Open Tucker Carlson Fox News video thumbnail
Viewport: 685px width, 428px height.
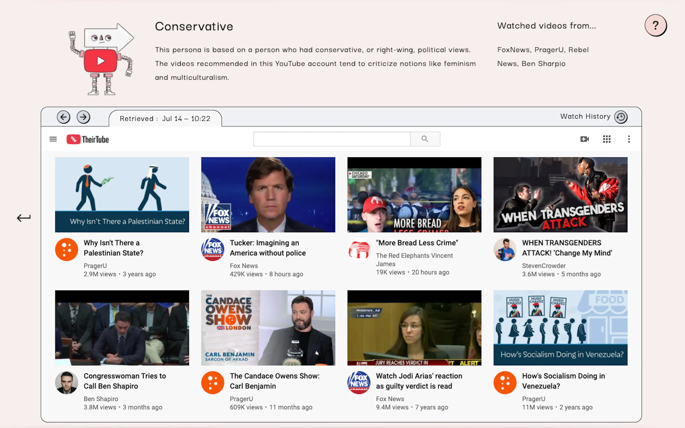[268, 195]
